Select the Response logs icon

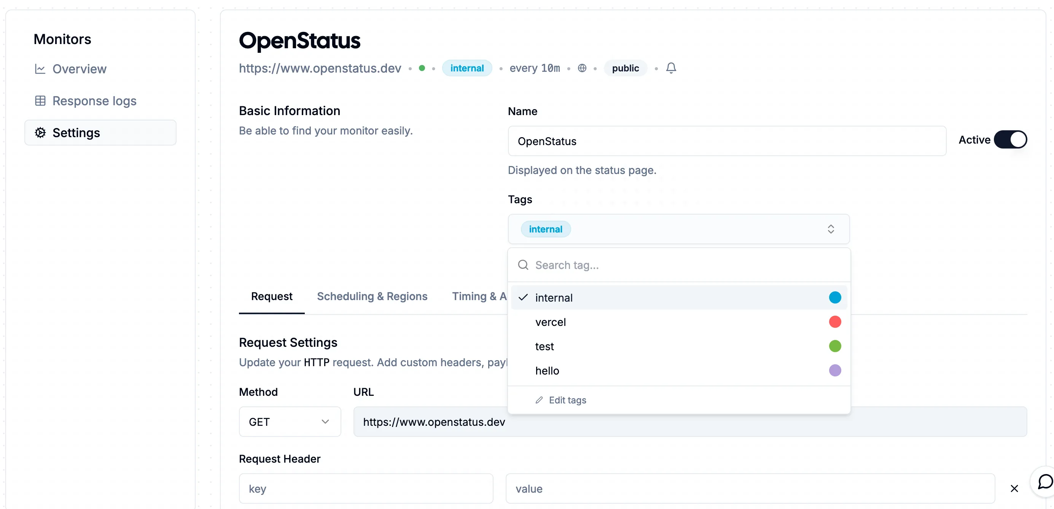(40, 101)
